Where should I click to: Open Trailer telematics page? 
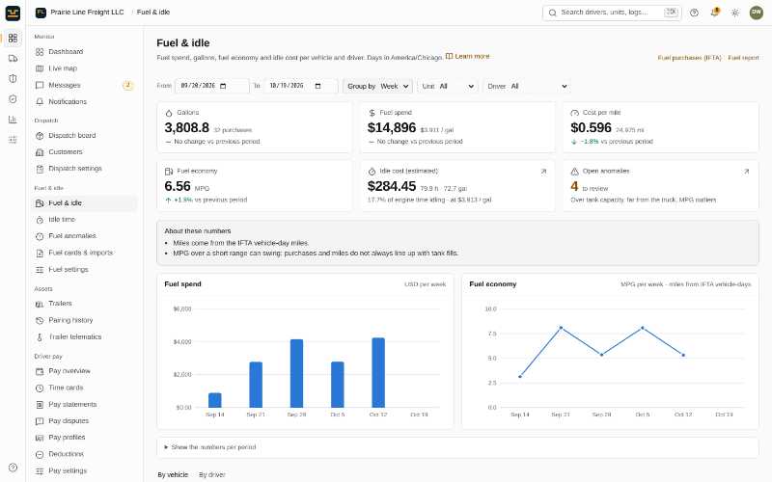pos(85,336)
